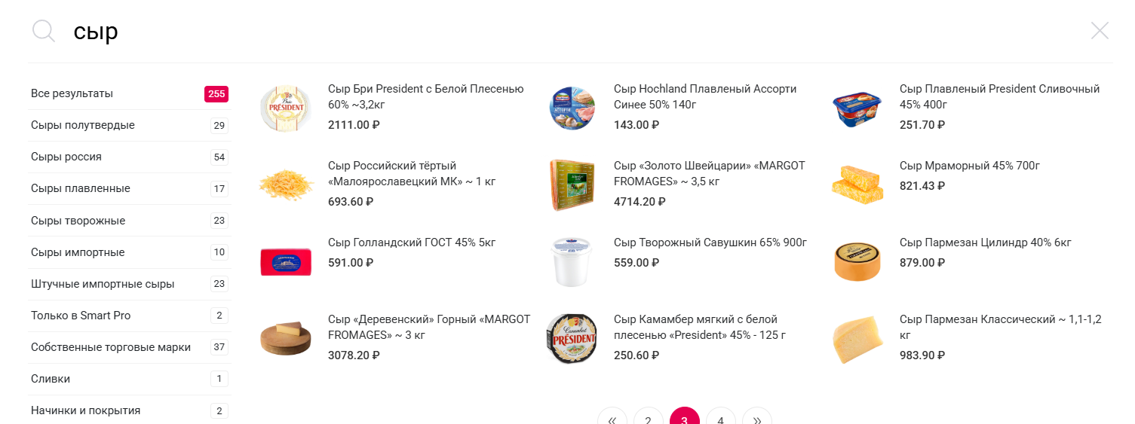Go to page 4 of results
The height and width of the screenshot is (424, 1135).
pos(721,420)
